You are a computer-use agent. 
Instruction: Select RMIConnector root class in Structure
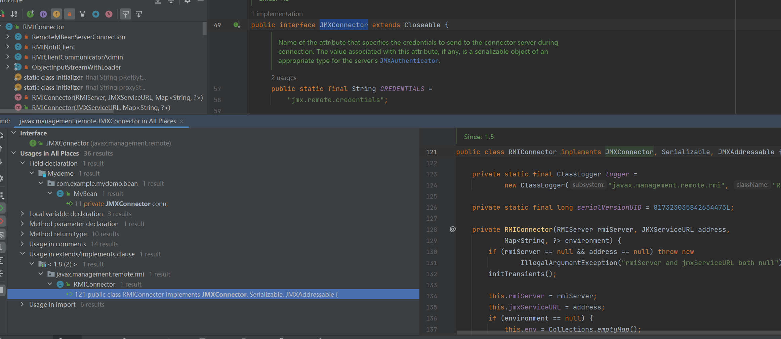tap(43, 27)
